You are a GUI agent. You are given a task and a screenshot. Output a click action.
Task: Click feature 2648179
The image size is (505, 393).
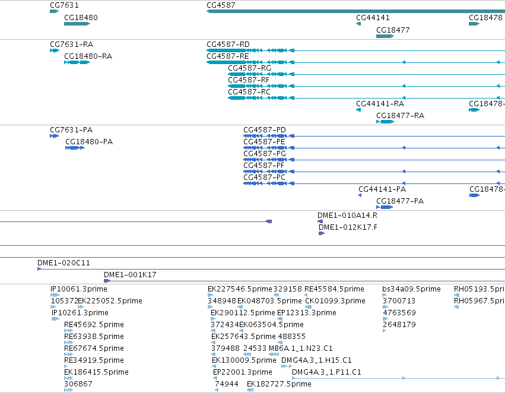click(x=399, y=325)
